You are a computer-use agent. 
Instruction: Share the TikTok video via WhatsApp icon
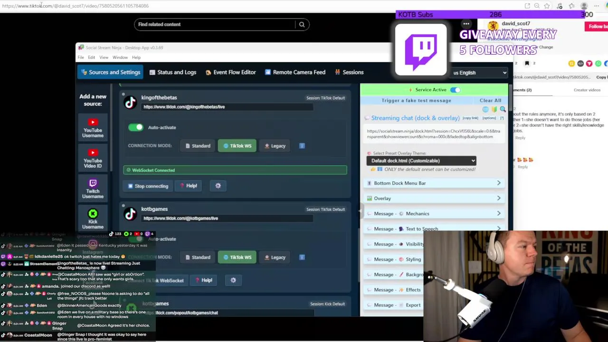coord(598,64)
